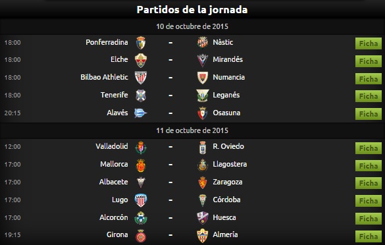Select the Huesca team badge
Viewport: 385px width, 245px height.
coord(203,218)
